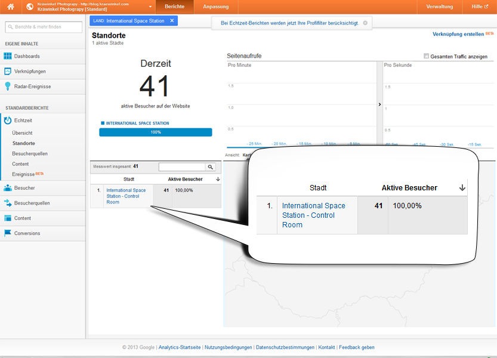Click Verknüpfung erstellen link
This screenshot has height=358, width=497.
pyautogui.click(x=458, y=34)
